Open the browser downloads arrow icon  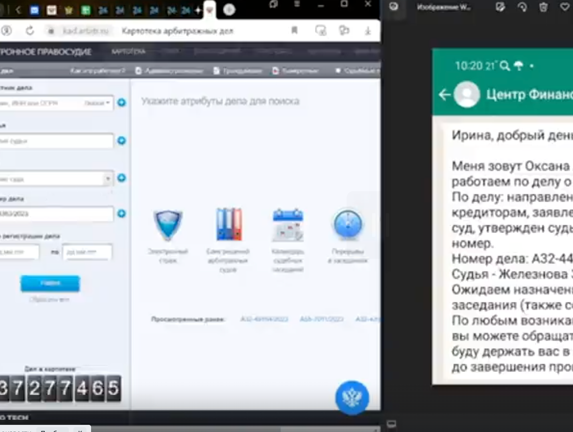pyautogui.click(x=368, y=31)
